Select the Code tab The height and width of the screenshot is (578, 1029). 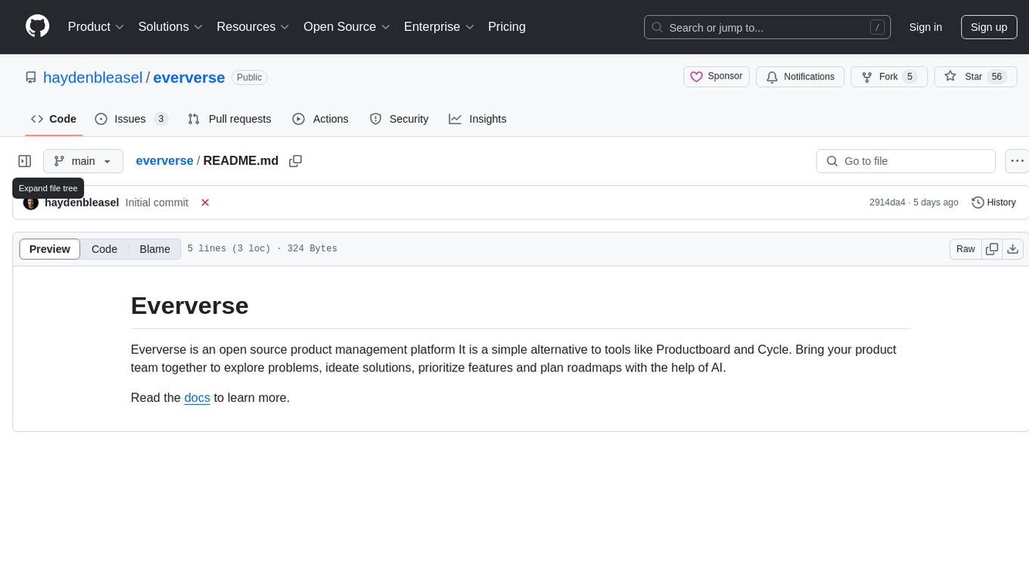point(54,119)
